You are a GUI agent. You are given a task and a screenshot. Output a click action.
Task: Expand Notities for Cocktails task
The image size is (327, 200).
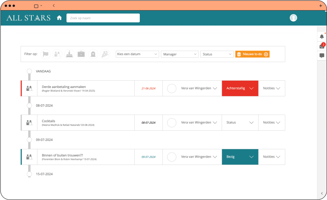(x=272, y=123)
